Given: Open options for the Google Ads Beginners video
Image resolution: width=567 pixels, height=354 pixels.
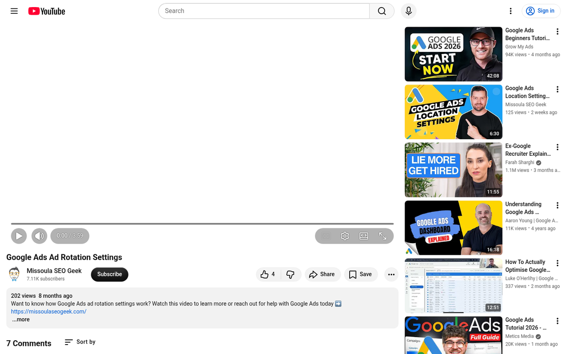Looking at the screenshot, I should click(x=558, y=31).
